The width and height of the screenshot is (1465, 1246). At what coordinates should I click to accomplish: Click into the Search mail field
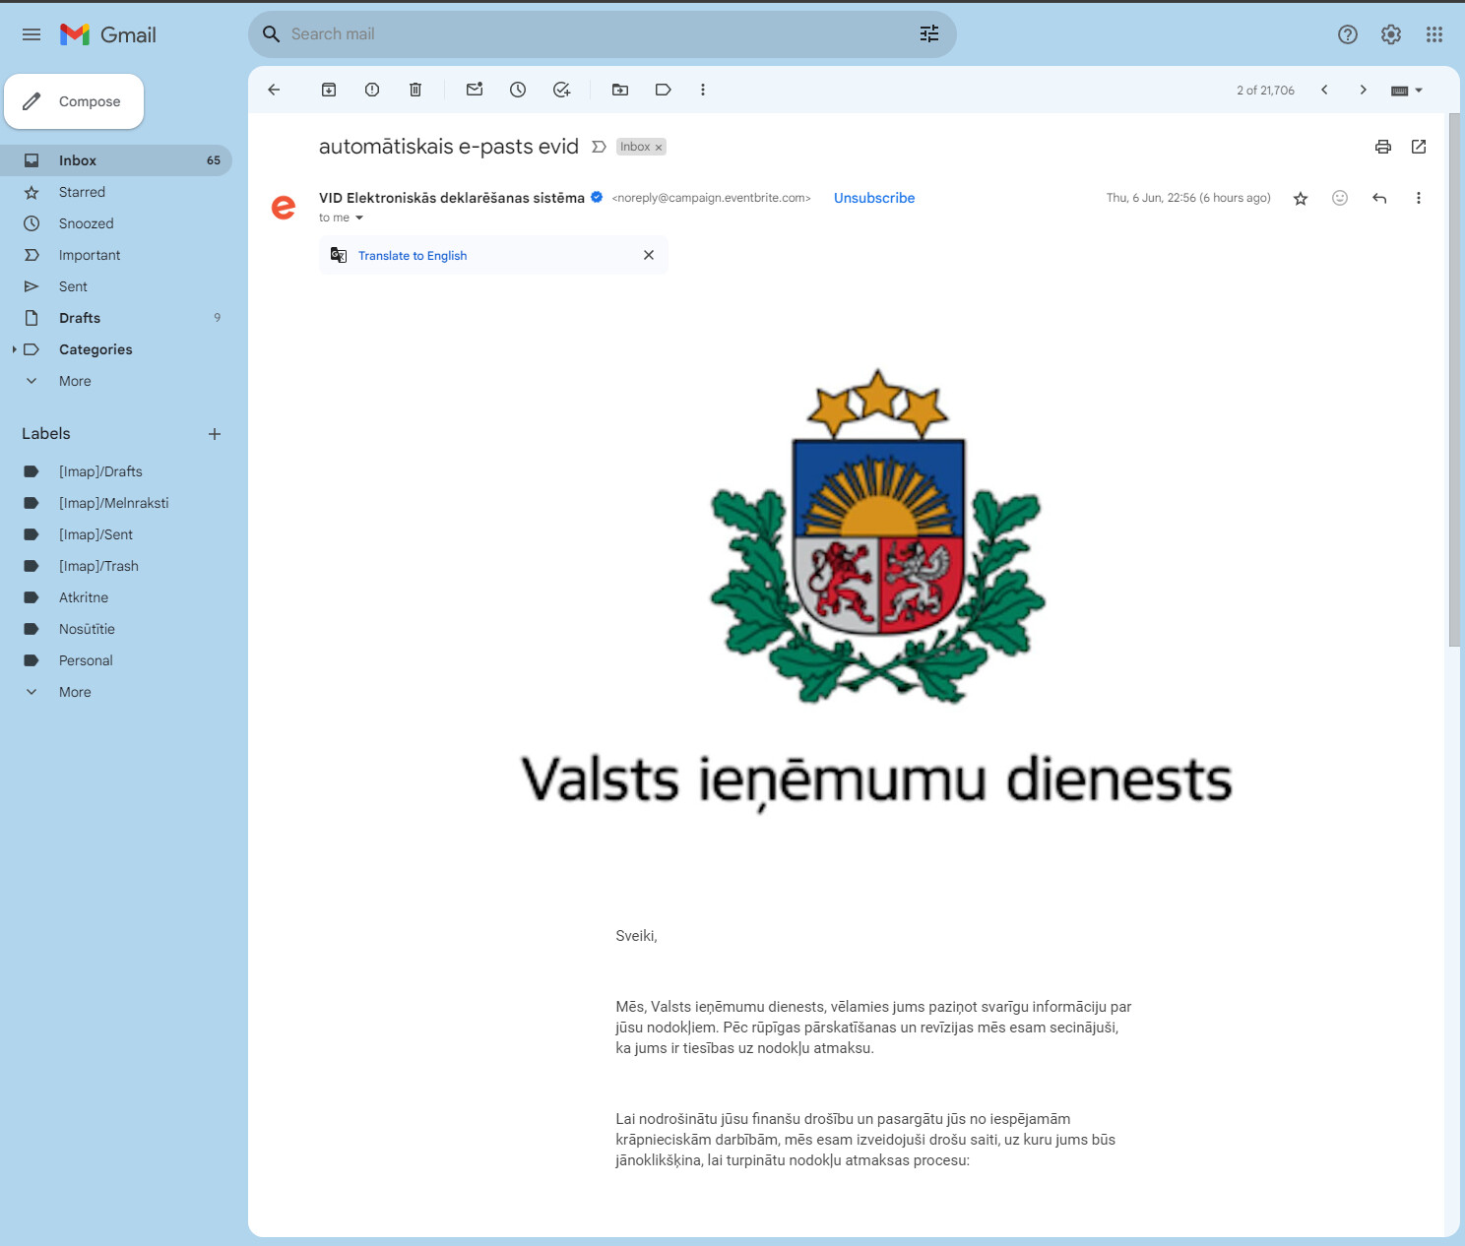[x=601, y=34]
